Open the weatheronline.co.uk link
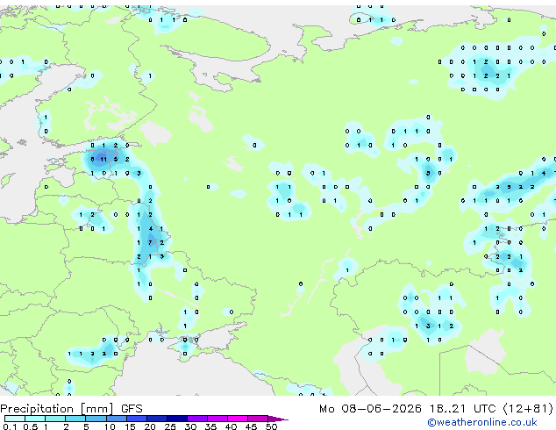 (x=482, y=422)
